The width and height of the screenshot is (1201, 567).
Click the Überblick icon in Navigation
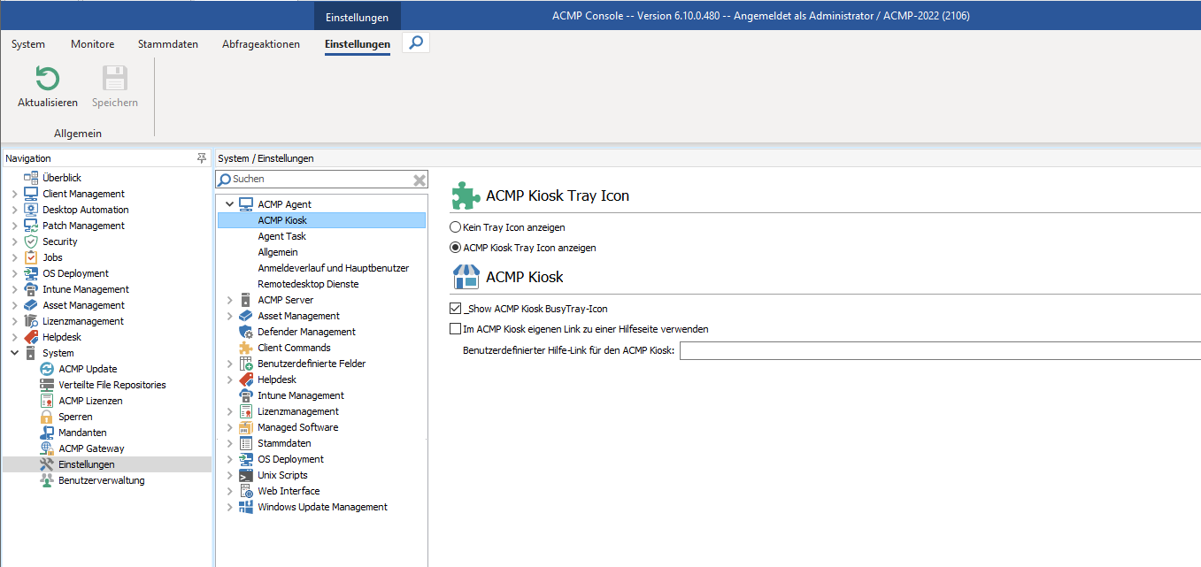point(32,178)
